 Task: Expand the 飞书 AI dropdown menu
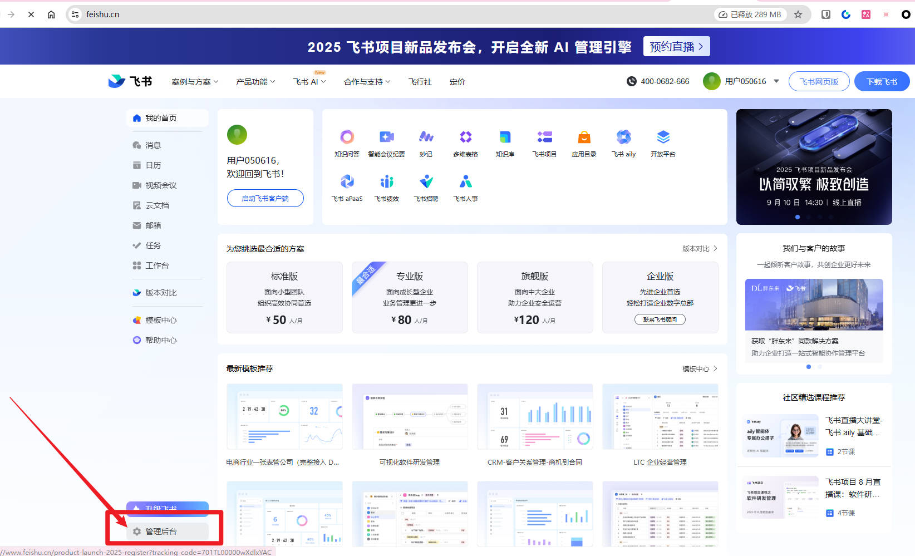[x=309, y=82]
